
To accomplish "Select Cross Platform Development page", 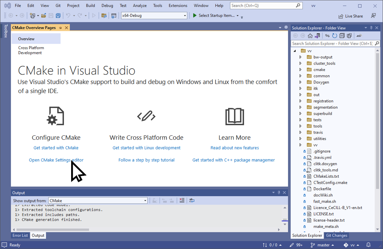I will pos(31,50).
